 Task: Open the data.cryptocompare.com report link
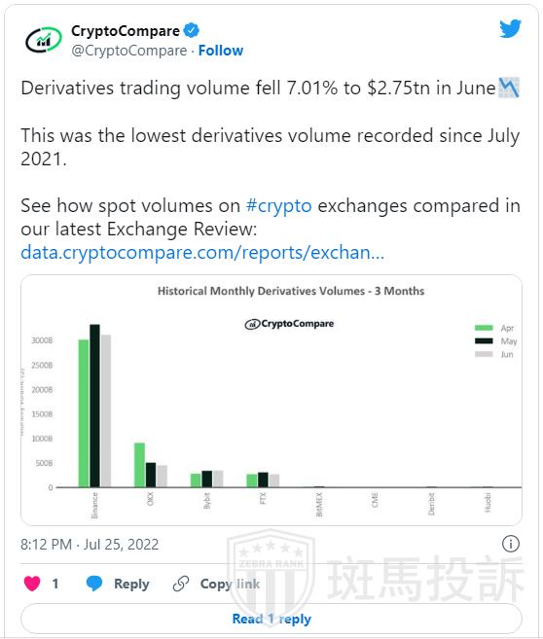tap(202, 252)
